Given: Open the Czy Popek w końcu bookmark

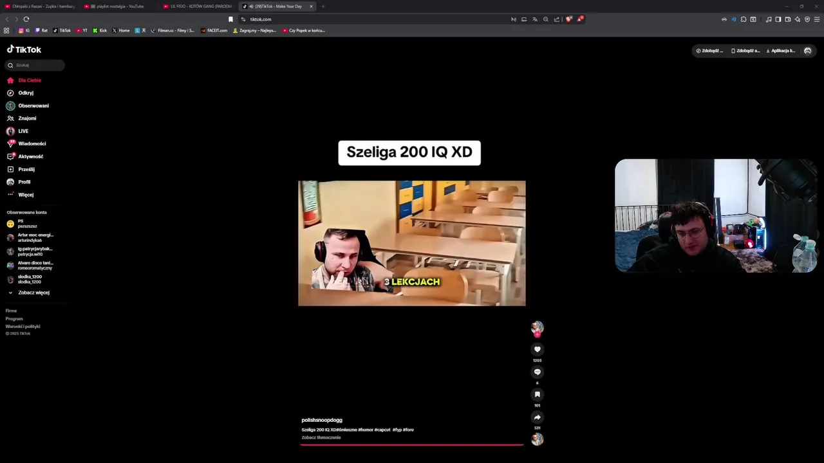Looking at the screenshot, I should [304, 30].
